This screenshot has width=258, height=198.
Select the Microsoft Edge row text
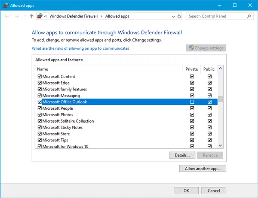56,83
